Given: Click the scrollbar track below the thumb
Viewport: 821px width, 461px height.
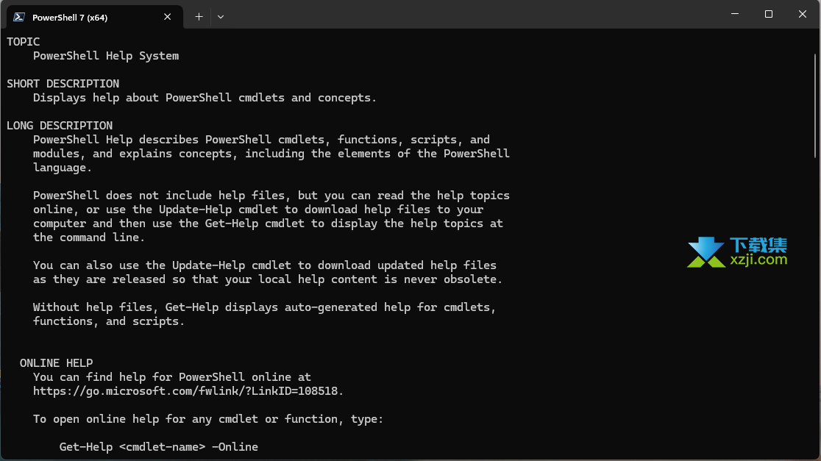Looking at the screenshot, I should [x=814, y=309].
